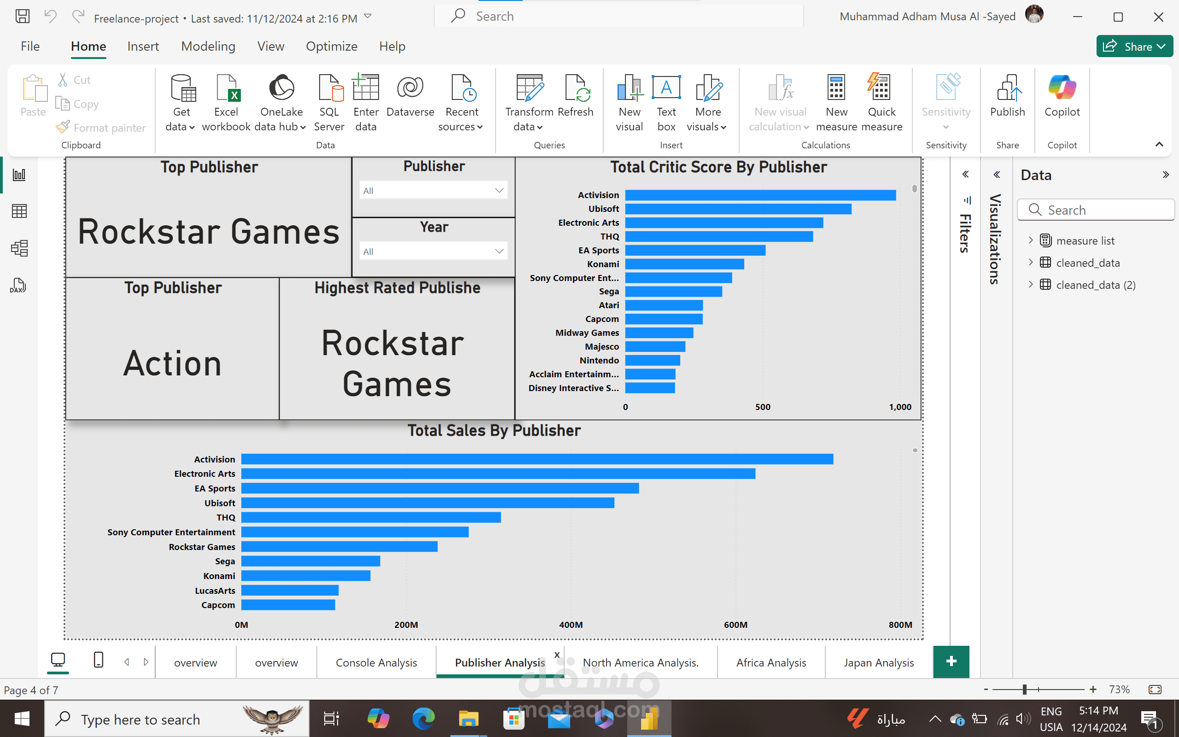Open the Modeling ribbon tab
The width and height of the screenshot is (1179, 737).
[208, 47]
